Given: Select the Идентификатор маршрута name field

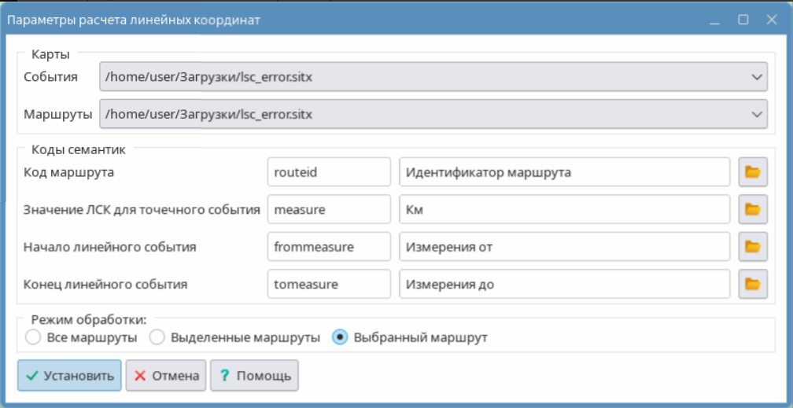Looking at the screenshot, I should [564, 172].
